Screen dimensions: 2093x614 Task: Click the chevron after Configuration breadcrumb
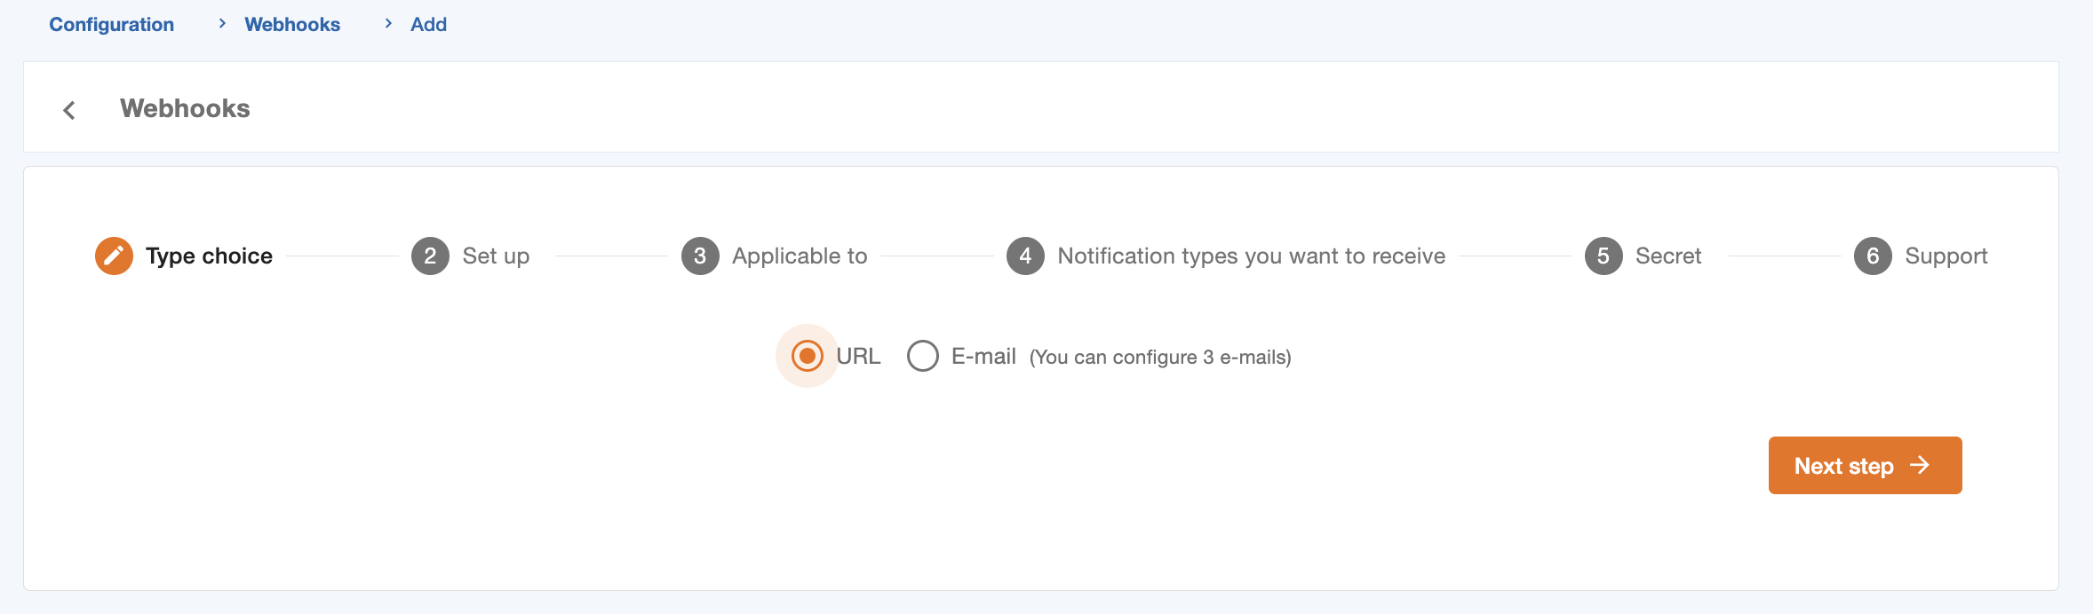click(222, 24)
